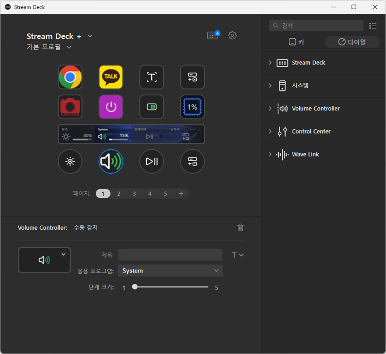Click the Control Center category icon
Viewport: 386px width, 354px height.
pos(283,132)
